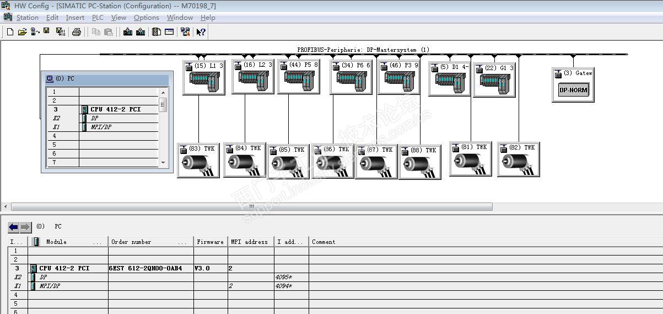Click the V3.0 firmware cell
This screenshot has height=314, width=663.
pos(211,268)
